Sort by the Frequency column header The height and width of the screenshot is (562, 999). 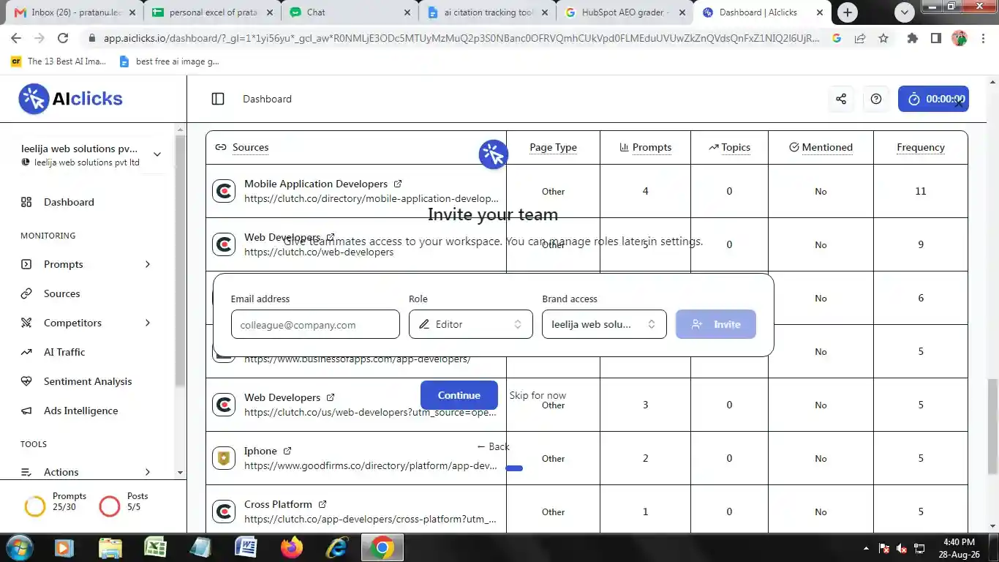pos(921,147)
